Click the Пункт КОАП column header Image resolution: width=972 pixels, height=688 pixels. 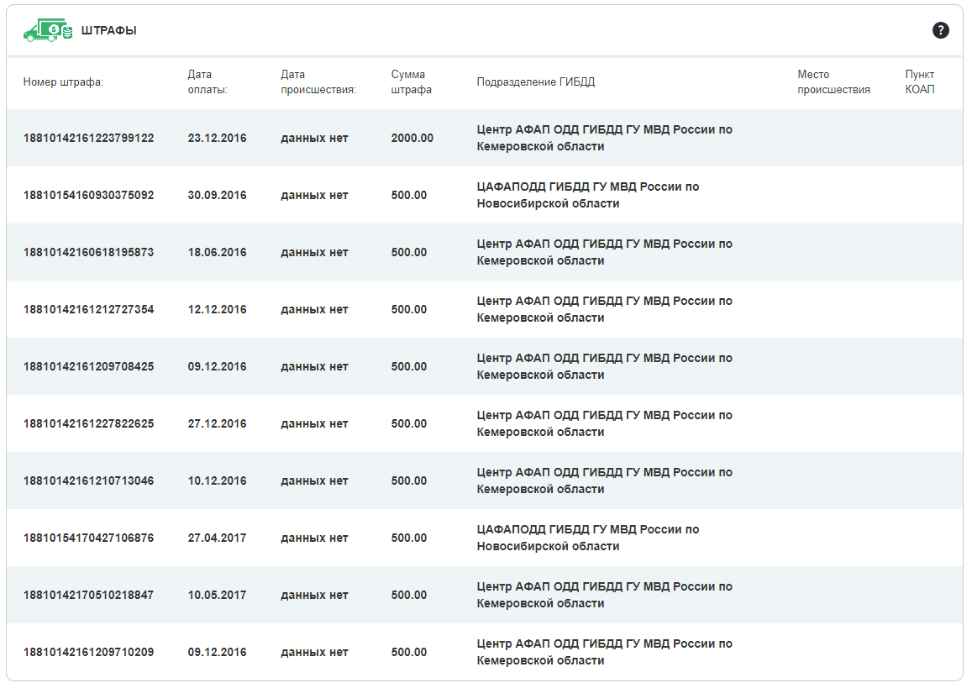[920, 81]
